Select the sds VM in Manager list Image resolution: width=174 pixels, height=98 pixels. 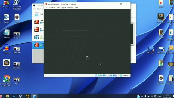38,37
